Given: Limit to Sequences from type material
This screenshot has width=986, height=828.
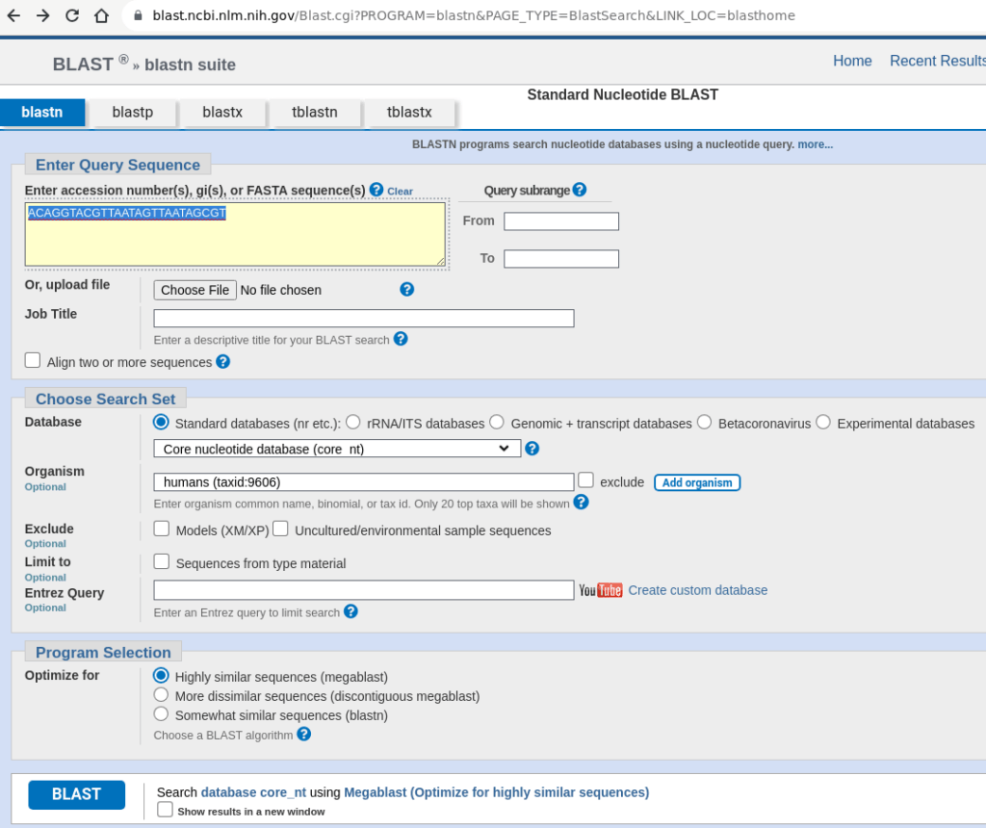Looking at the screenshot, I should (x=162, y=561).
